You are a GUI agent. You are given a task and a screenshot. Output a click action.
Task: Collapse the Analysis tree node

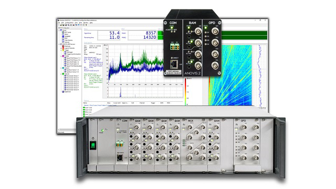pos(61,68)
